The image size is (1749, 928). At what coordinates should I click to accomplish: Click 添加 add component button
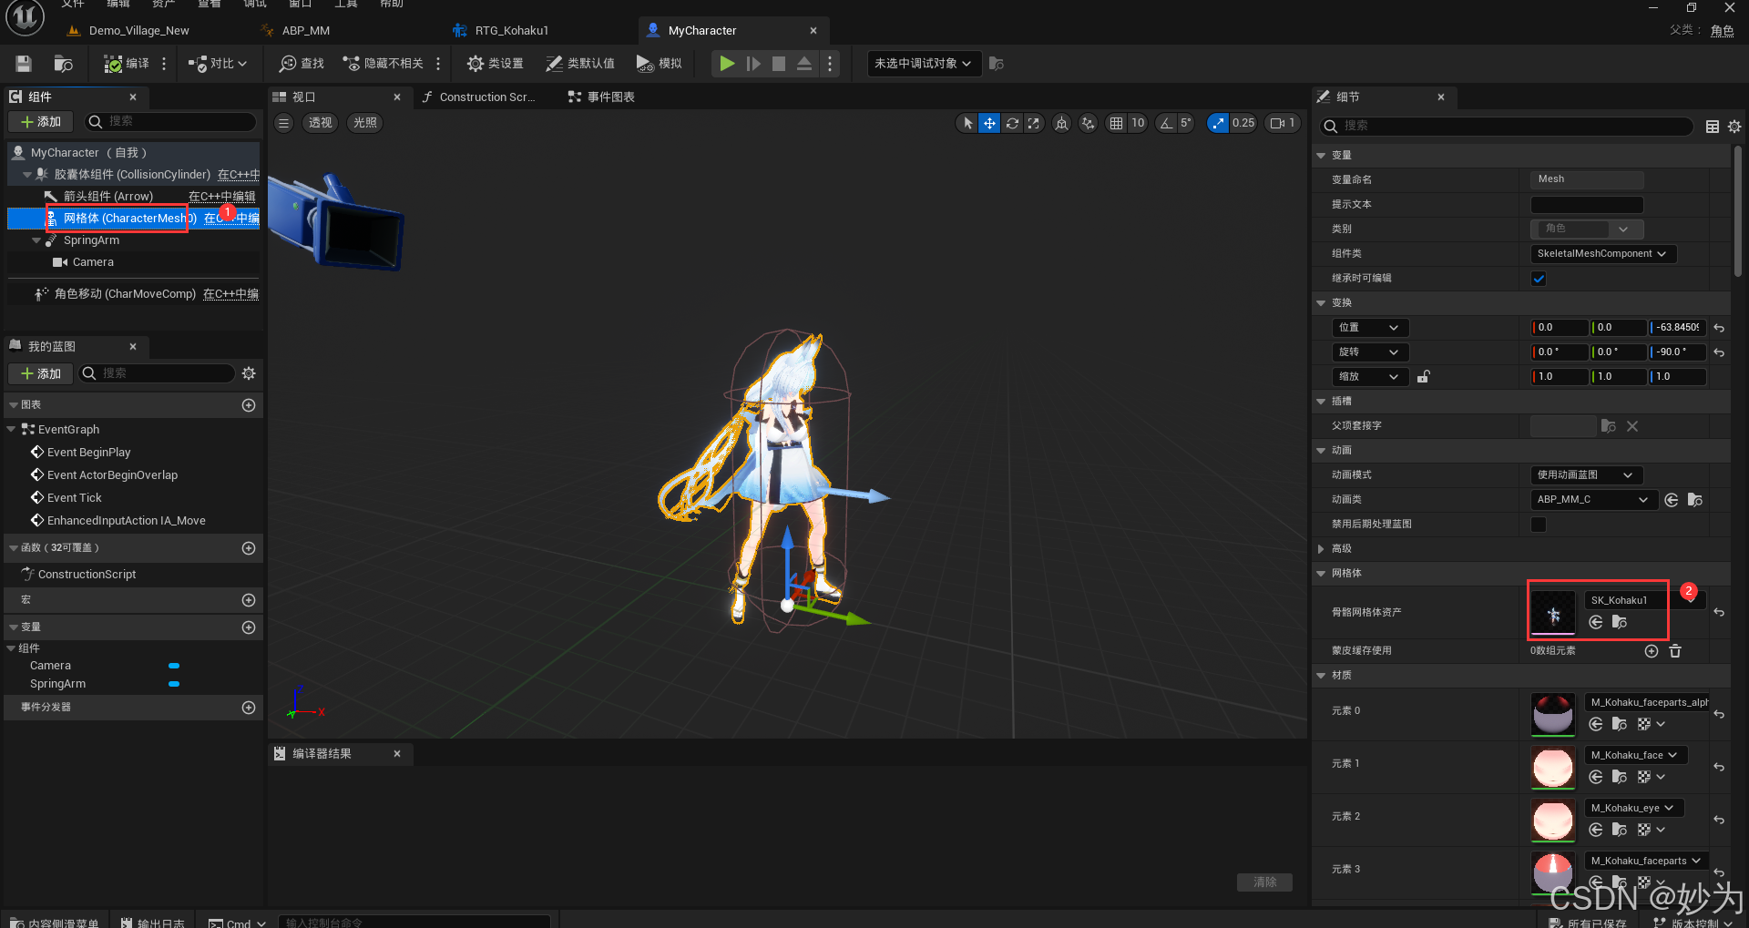coord(41,122)
